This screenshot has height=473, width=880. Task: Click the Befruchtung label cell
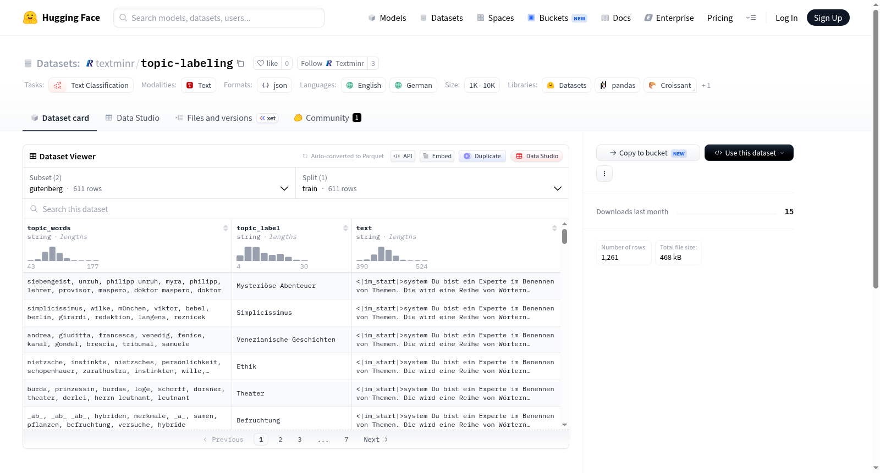pos(291,420)
